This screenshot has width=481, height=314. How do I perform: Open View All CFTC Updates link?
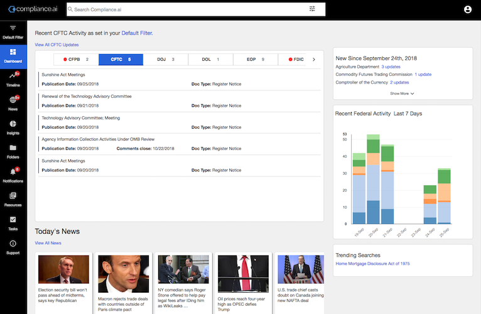[x=57, y=45]
